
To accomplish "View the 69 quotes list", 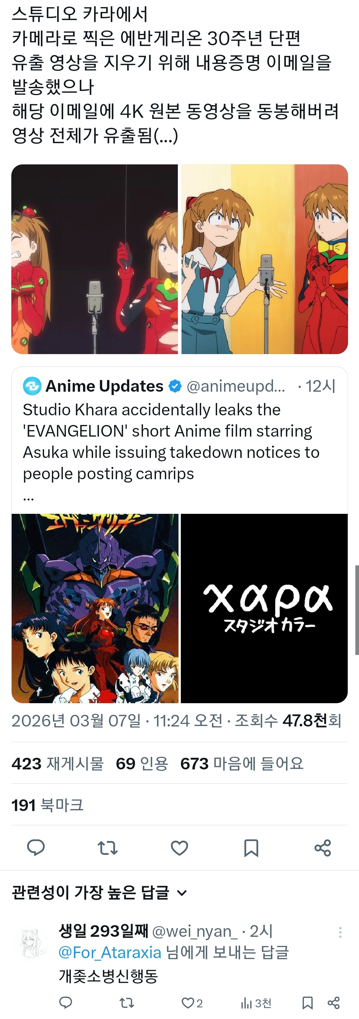I will [x=142, y=763].
